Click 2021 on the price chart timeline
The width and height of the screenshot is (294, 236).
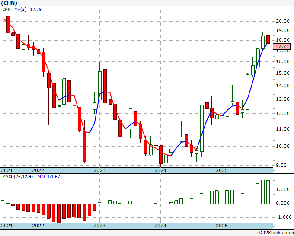(x=7, y=170)
